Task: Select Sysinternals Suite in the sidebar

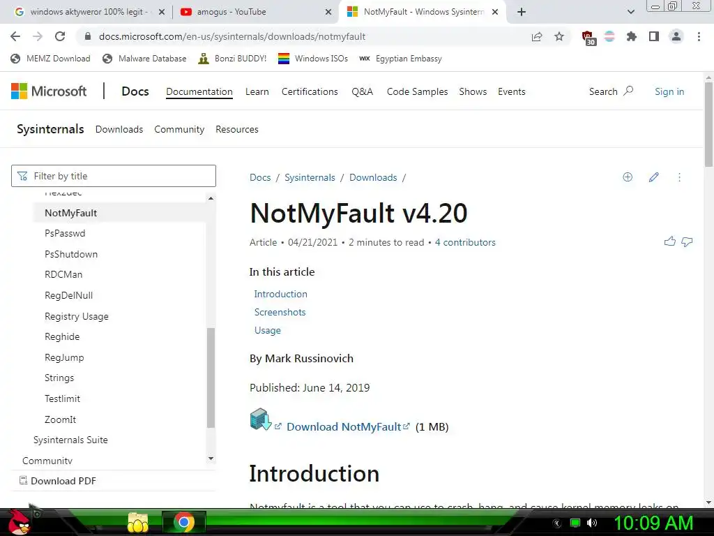Action: 70,440
